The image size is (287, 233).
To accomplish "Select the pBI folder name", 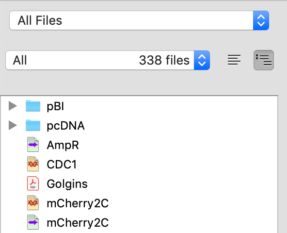I will point(55,106).
